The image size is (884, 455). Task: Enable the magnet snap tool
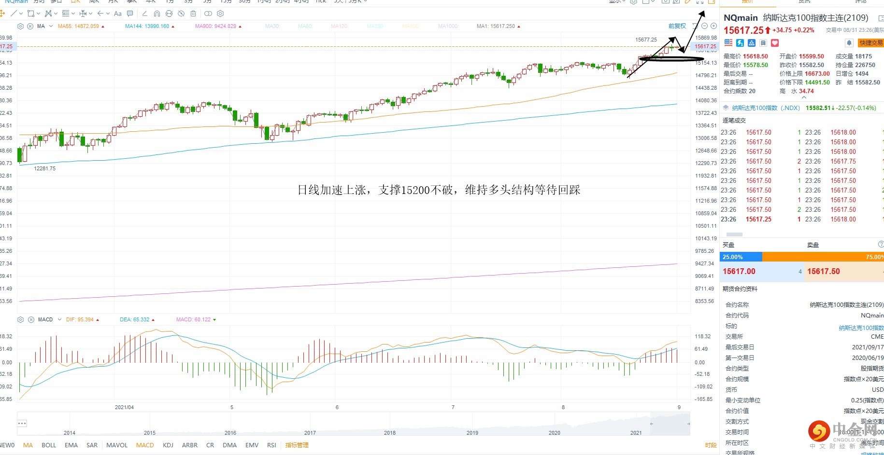pos(157,14)
